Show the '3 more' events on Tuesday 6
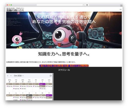The image size is (128, 108). [x=16, y=100]
